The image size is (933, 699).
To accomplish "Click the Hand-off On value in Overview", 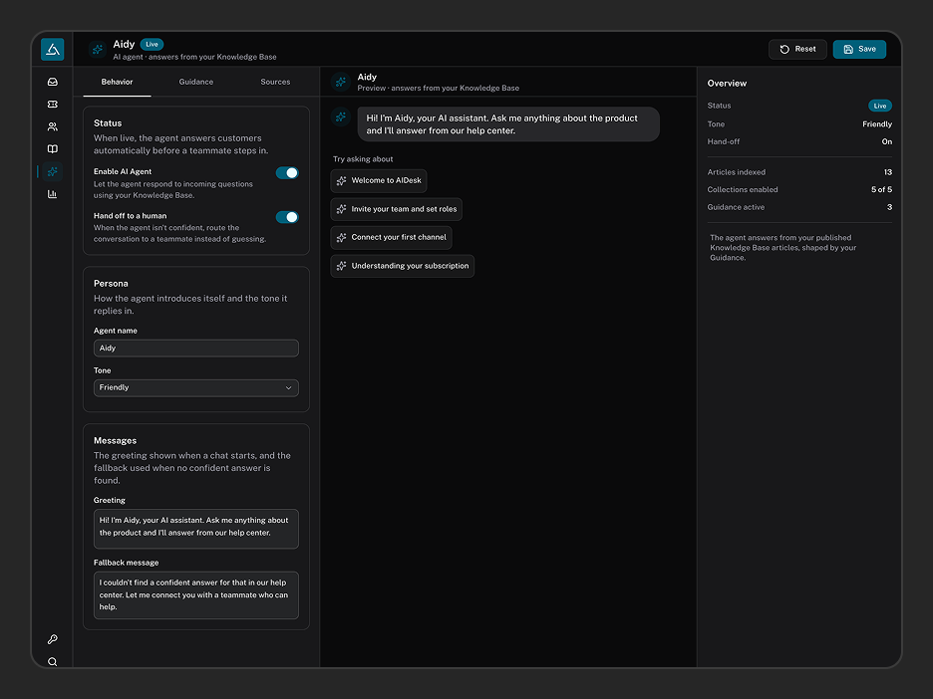I will pos(886,141).
